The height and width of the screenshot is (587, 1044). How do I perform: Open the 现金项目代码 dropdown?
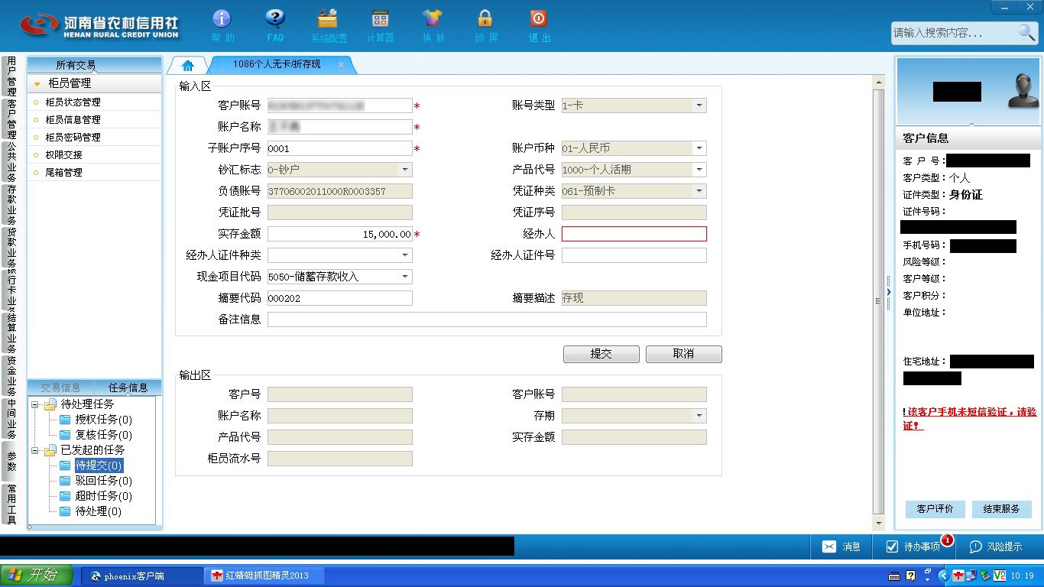point(405,277)
